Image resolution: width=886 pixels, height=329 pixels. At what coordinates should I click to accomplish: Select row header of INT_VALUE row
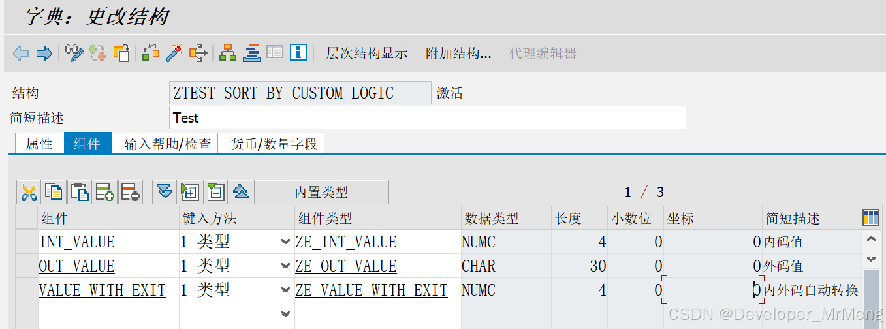pyautogui.click(x=27, y=242)
